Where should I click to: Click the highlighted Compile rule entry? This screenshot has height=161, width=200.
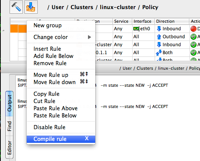(x=61, y=139)
